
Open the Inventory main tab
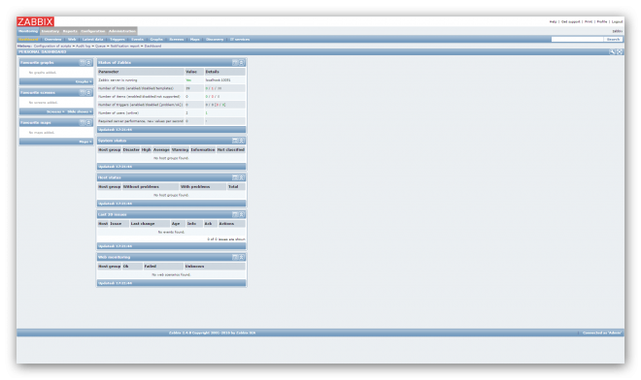(50, 31)
